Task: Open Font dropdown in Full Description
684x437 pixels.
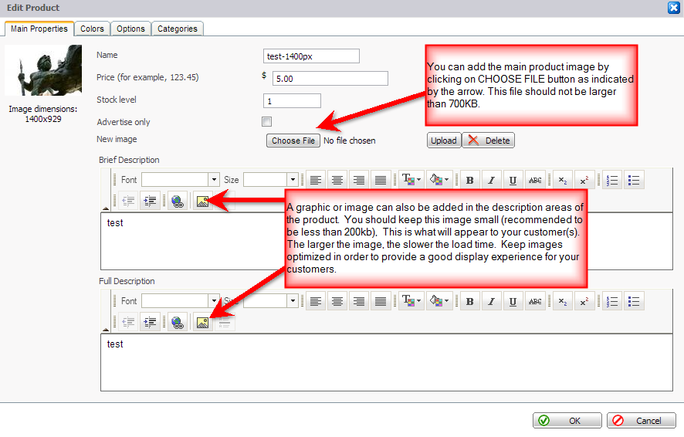Action: click(x=214, y=301)
